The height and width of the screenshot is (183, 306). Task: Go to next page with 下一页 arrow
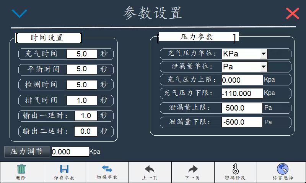[x=193, y=169]
